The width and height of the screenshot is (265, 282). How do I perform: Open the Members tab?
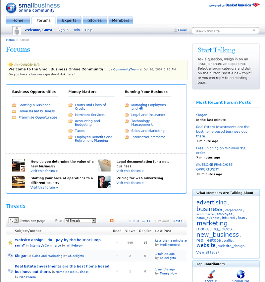pos(121,20)
